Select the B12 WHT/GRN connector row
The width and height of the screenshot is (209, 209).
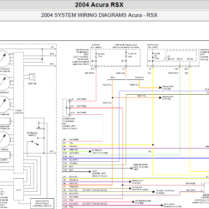[71, 153]
